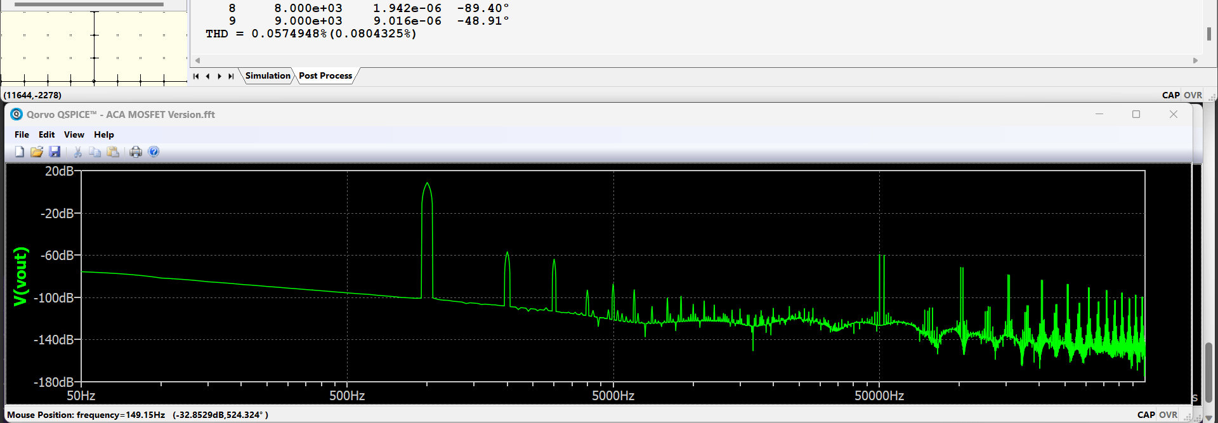Switch to the Post Process tab
The width and height of the screenshot is (1218, 423).
point(325,75)
